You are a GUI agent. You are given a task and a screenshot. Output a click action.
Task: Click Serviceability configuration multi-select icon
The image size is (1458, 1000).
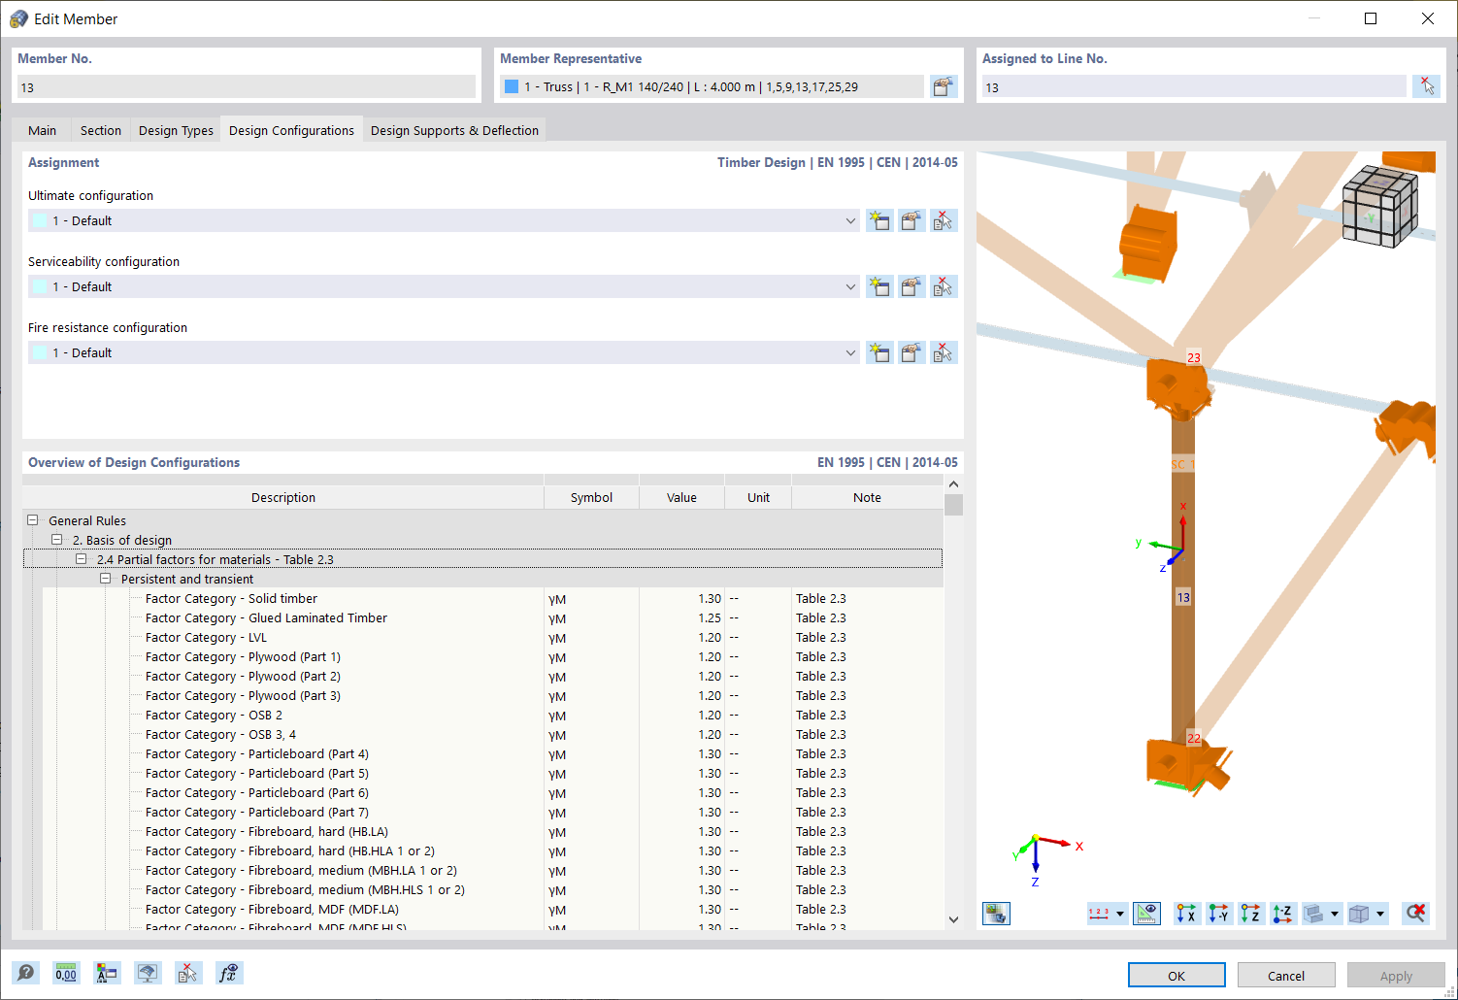[x=944, y=286]
